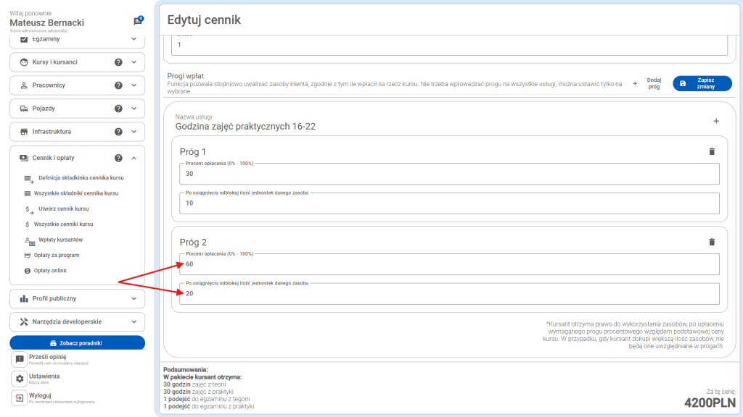
Task: Click help icon for Infrastruktura
Action: click(x=118, y=132)
